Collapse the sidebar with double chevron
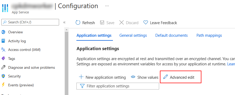 pos(64,23)
